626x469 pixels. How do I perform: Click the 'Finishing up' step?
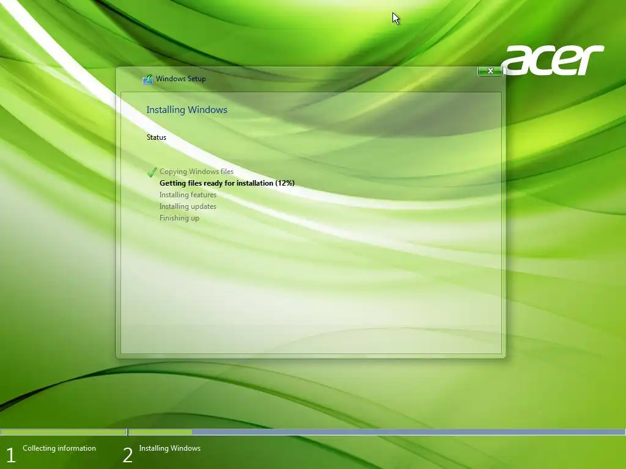tap(179, 218)
